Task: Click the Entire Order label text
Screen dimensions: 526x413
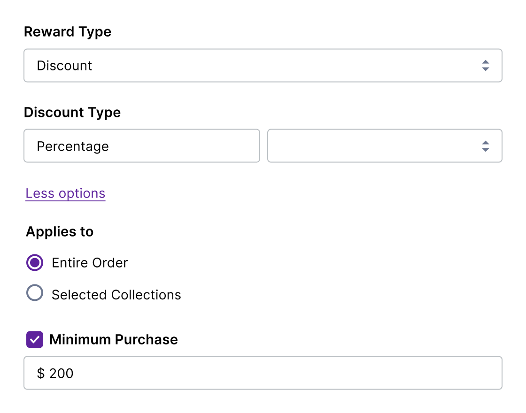Action: pos(90,263)
